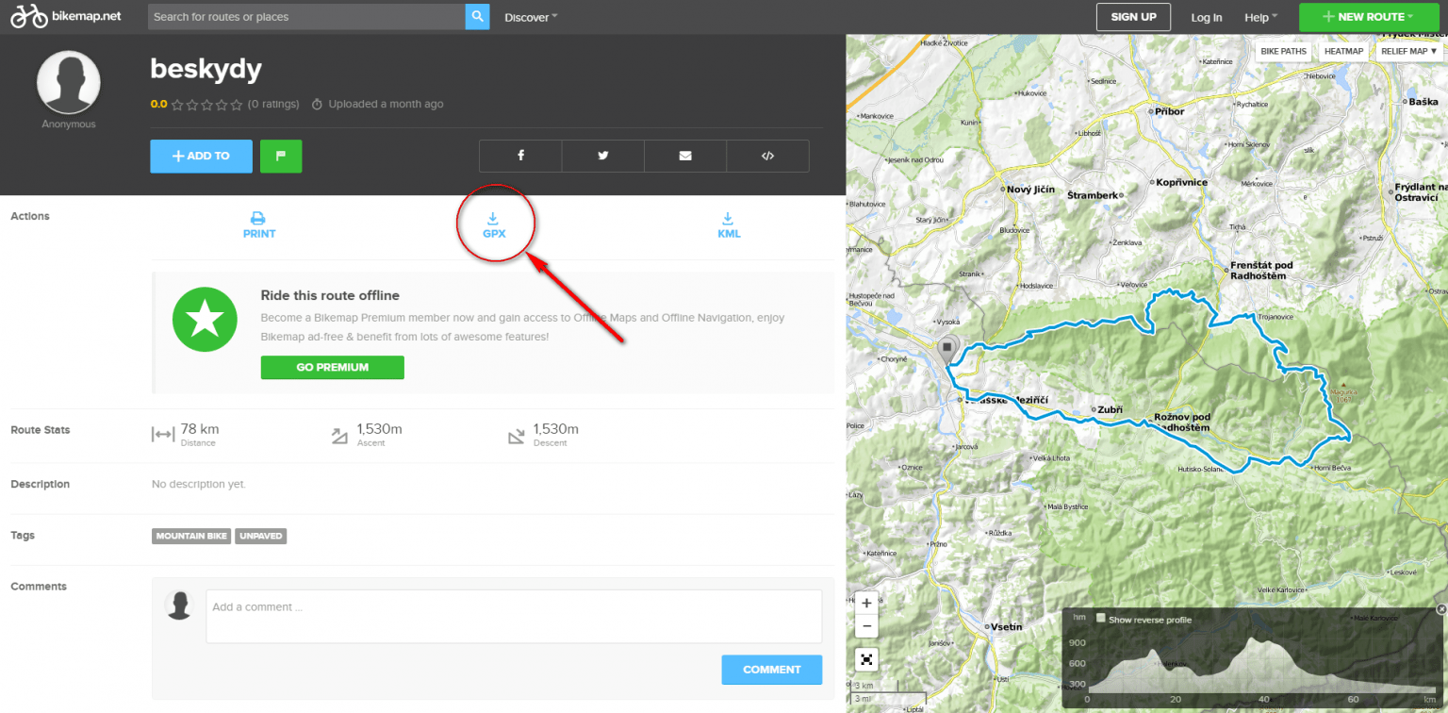Click the Zubří label on the map

1111,409
